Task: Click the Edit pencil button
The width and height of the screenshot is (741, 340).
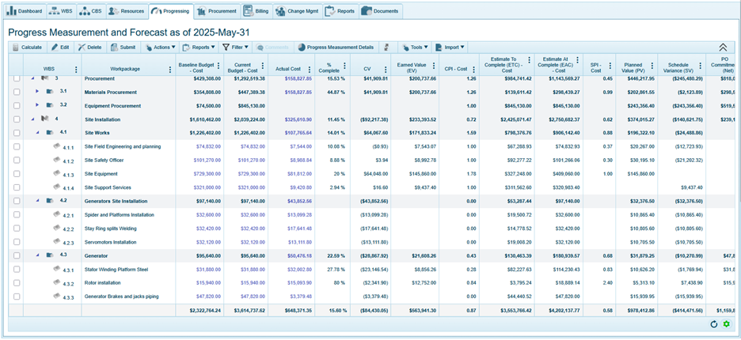Action: click(60, 47)
